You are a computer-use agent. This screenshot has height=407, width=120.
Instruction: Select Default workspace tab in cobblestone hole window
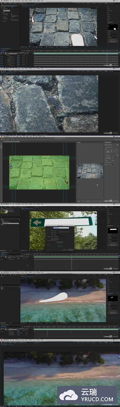click(x=79, y=4)
